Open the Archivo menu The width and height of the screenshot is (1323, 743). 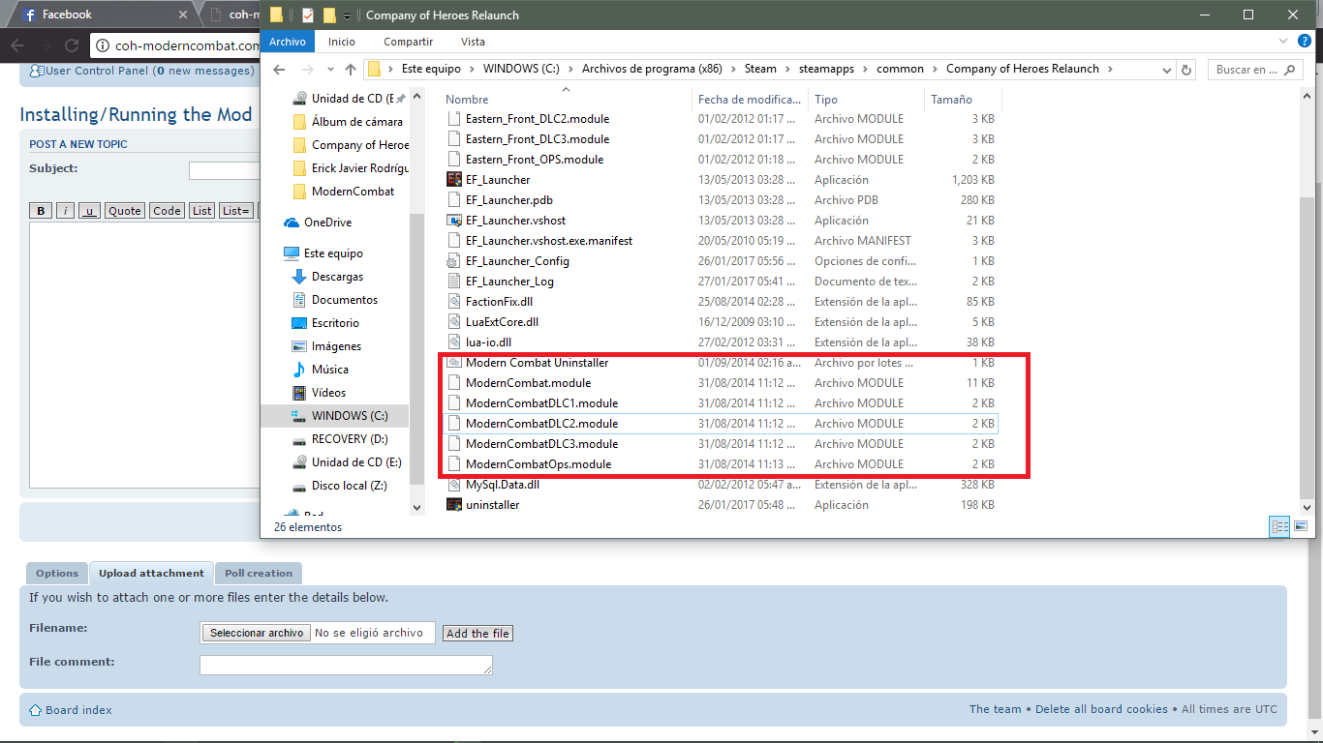tap(288, 42)
